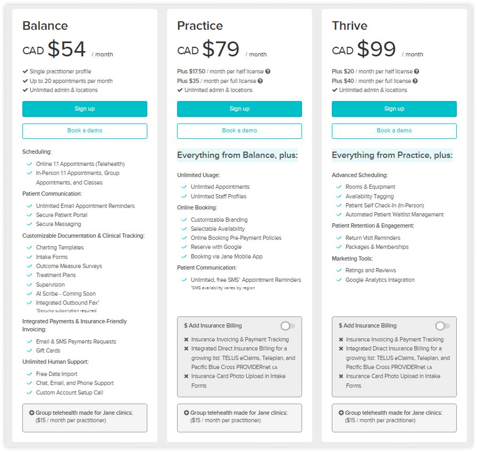This screenshot has height=452, width=477.
Task: Book a demo for the Thrive plan
Action: click(394, 131)
